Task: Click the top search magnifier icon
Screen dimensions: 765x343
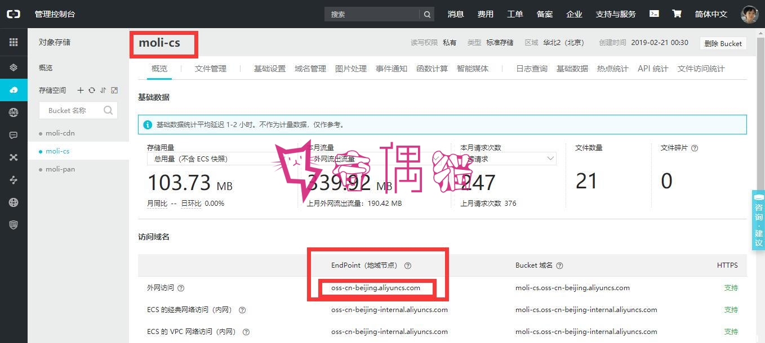Action: [427, 14]
